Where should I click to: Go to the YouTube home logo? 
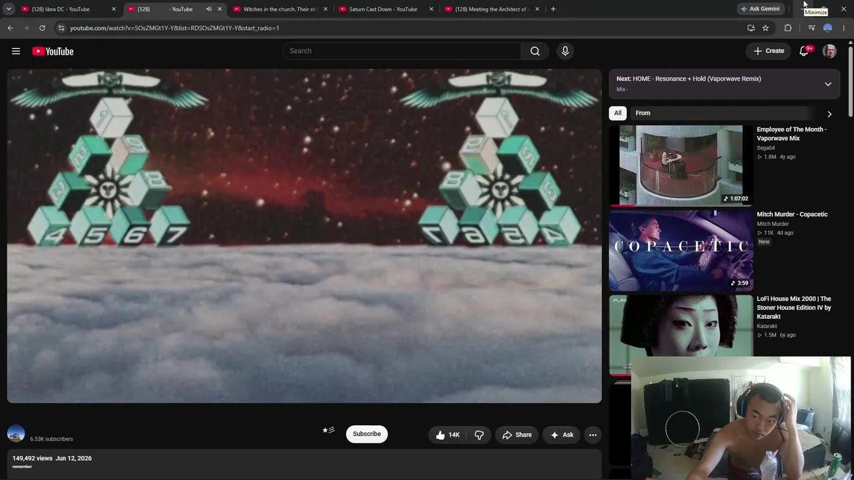click(x=53, y=51)
